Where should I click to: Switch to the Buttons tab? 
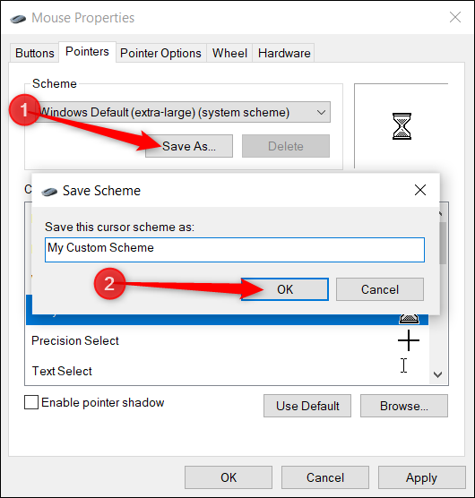(35, 53)
